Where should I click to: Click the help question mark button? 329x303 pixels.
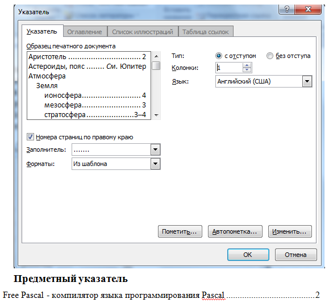coord(286,9)
